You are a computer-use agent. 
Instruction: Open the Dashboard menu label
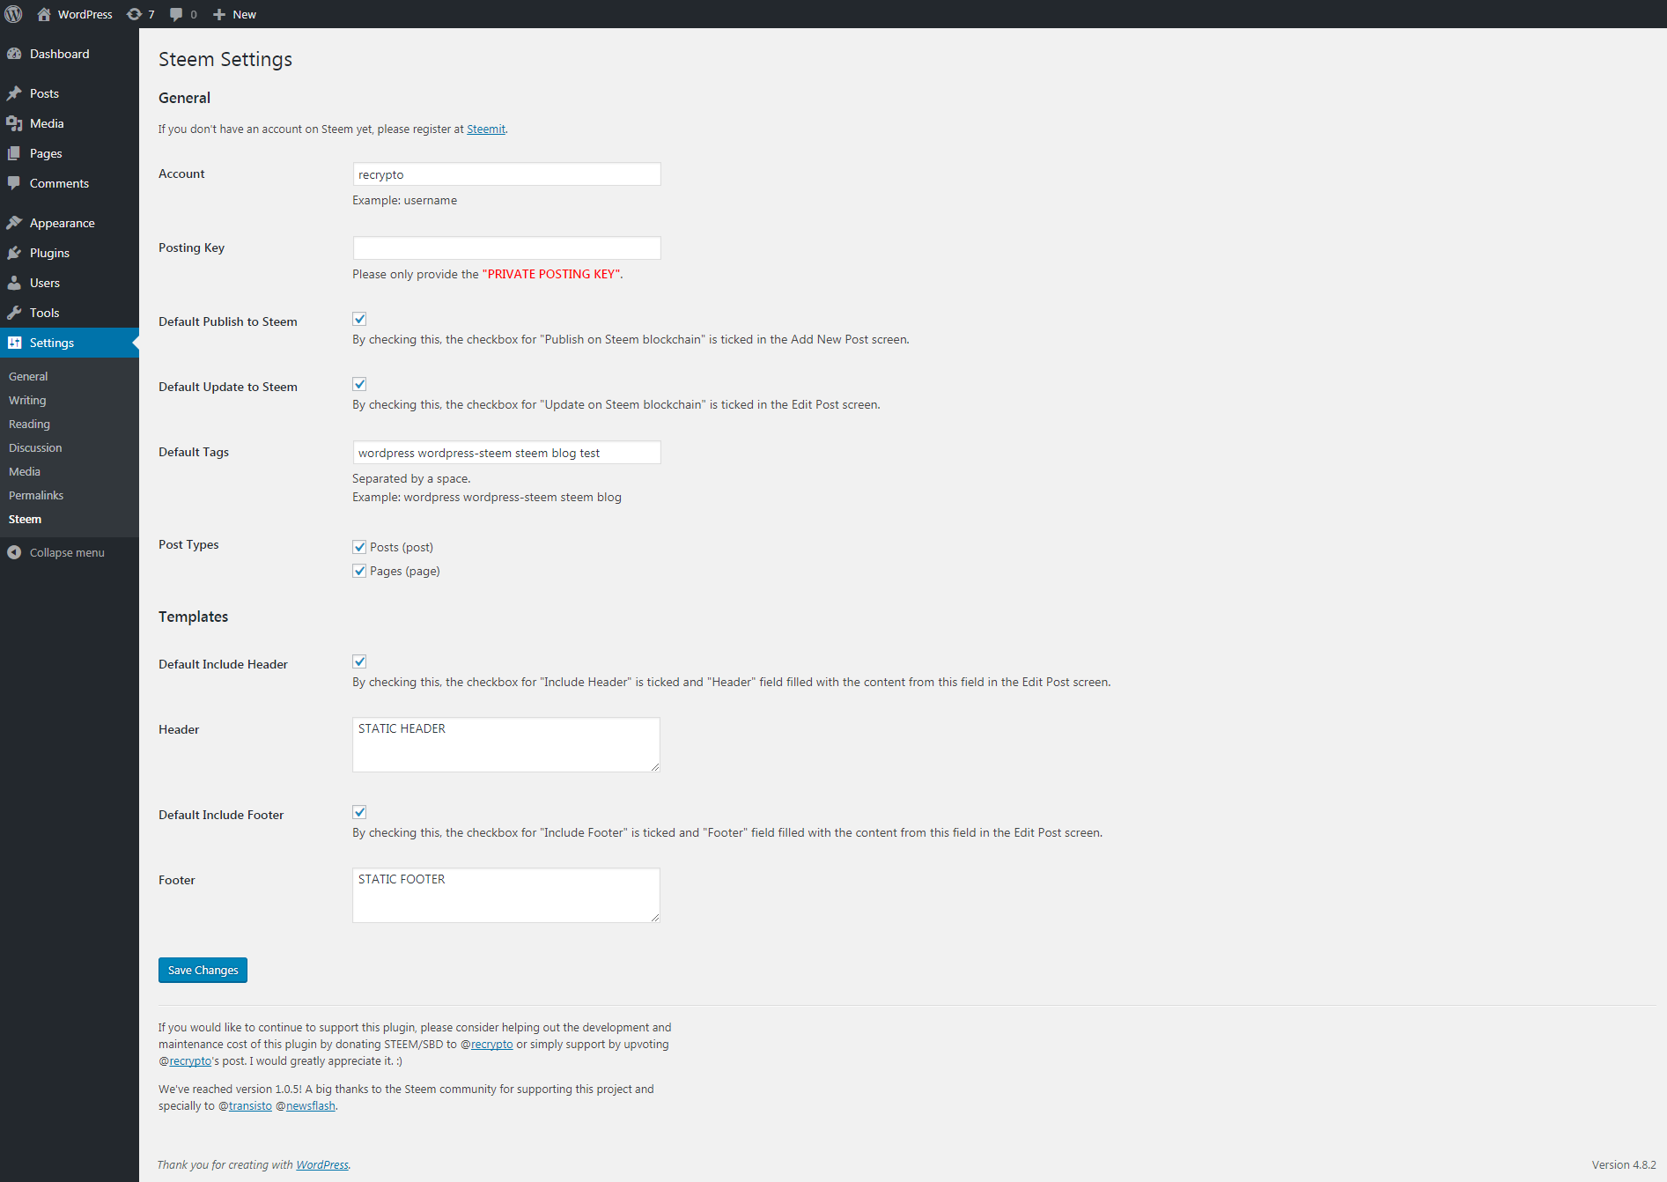click(x=60, y=54)
